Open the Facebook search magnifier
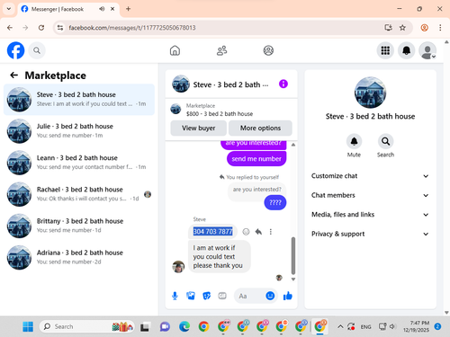This screenshot has width=450, height=337. pos(37,50)
